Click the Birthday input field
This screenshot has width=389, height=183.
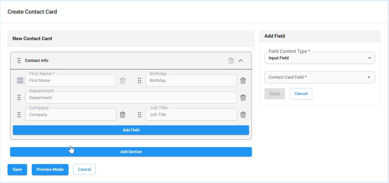pyautogui.click(x=191, y=81)
